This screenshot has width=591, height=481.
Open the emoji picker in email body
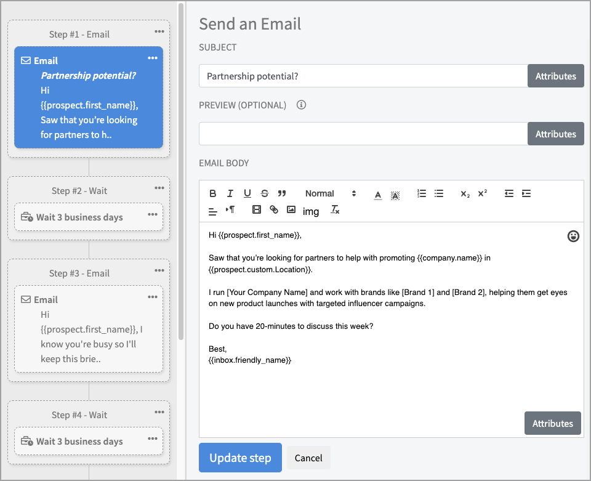(573, 236)
